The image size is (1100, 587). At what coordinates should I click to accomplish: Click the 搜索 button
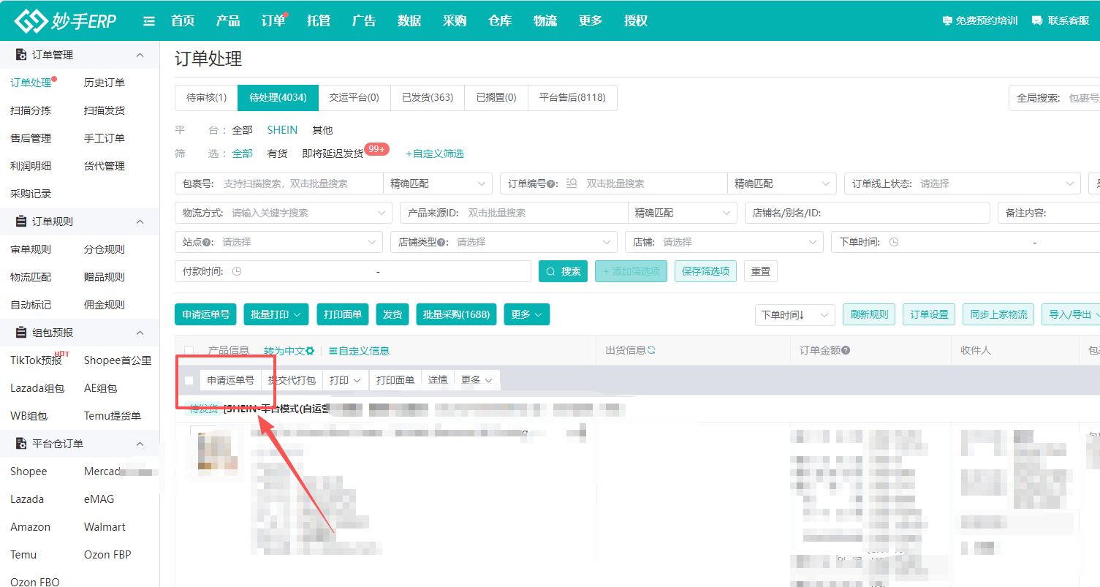(x=563, y=271)
